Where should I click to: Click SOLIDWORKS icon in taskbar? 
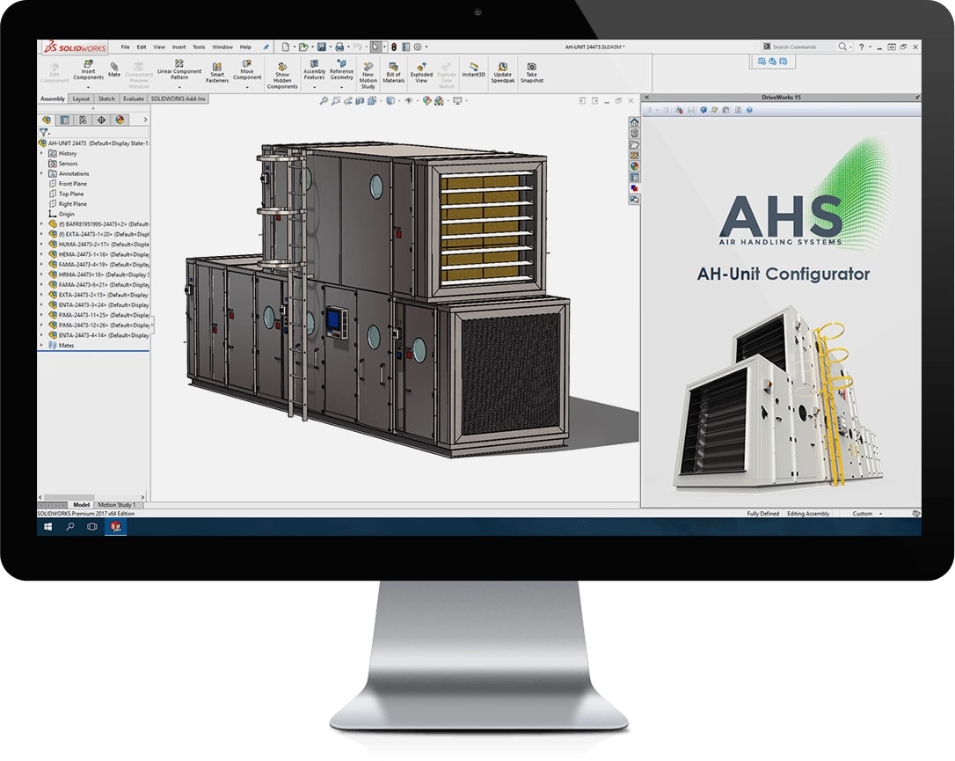pos(116,527)
